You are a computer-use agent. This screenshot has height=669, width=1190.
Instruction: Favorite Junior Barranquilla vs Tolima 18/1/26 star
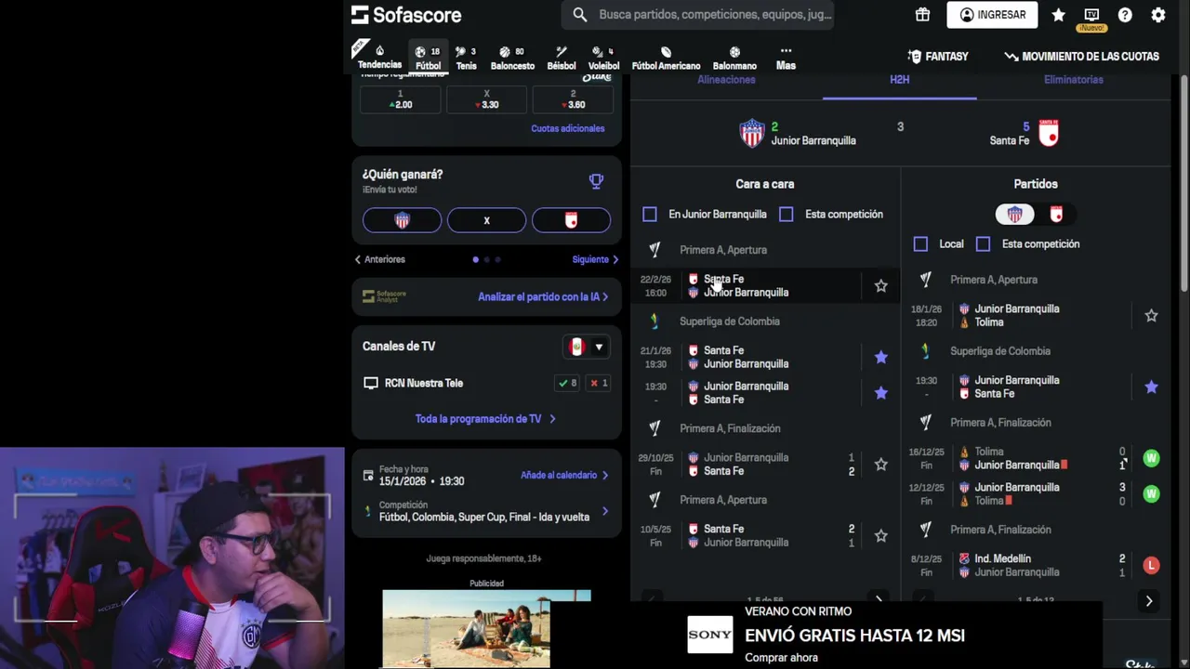[1151, 316]
